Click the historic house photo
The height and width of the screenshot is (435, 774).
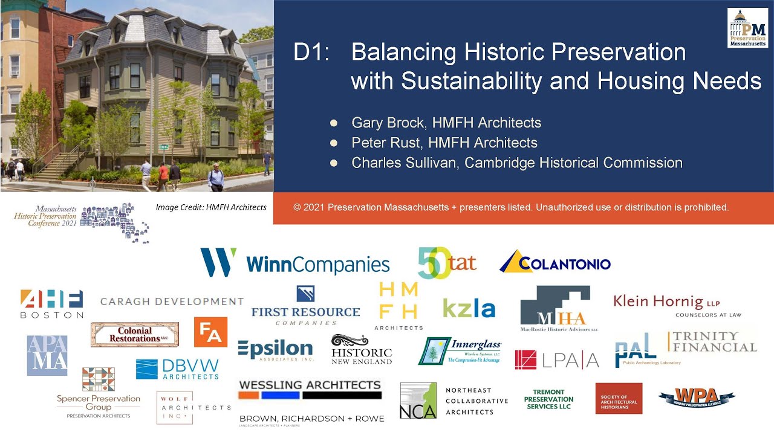[137, 96]
